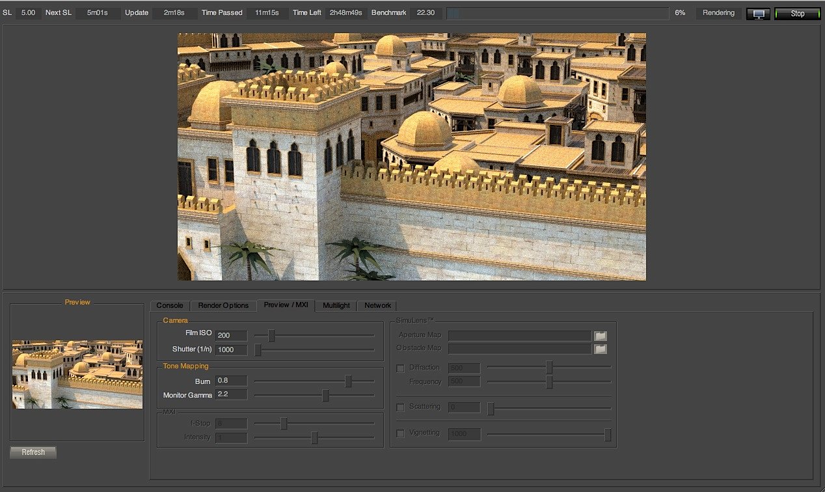
Task: Go to the Network tab
Action: pos(377,305)
